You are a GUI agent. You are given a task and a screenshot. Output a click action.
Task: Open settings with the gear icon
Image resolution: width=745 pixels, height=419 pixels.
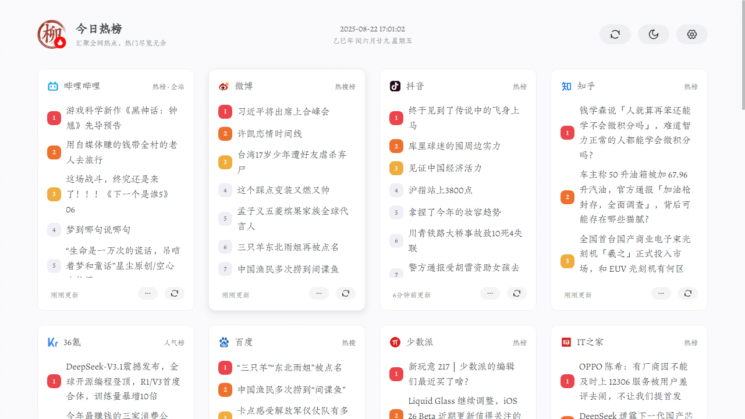pos(692,34)
